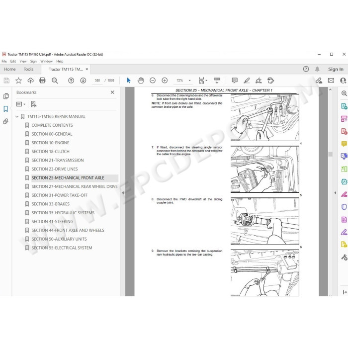Open the File menu
This screenshot has height=348, width=348.
coord(4,61)
